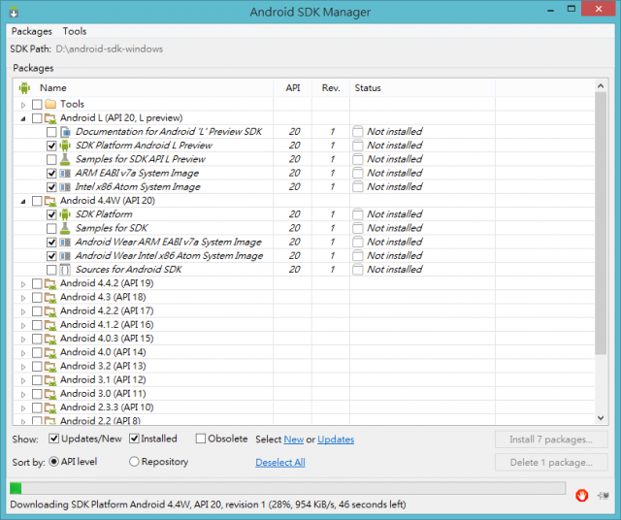This screenshot has height=520, width=621.
Task: Check Sources for Android SDK checkbox
Action: click(x=51, y=270)
